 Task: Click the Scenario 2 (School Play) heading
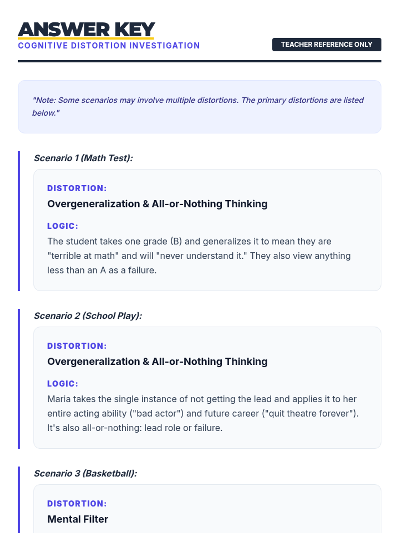88,315
